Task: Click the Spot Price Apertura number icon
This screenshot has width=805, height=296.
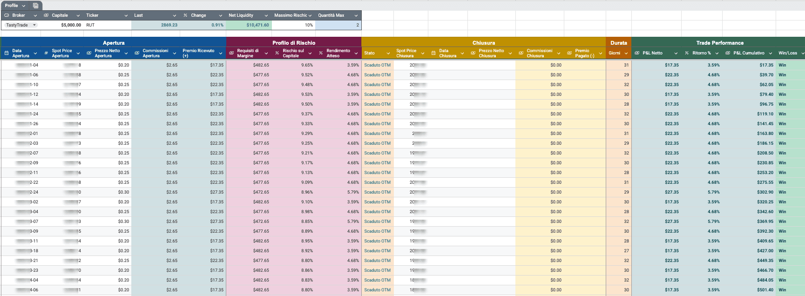Action: (x=46, y=53)
